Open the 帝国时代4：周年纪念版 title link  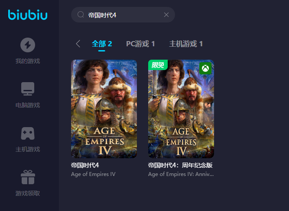tap(180, 165)
